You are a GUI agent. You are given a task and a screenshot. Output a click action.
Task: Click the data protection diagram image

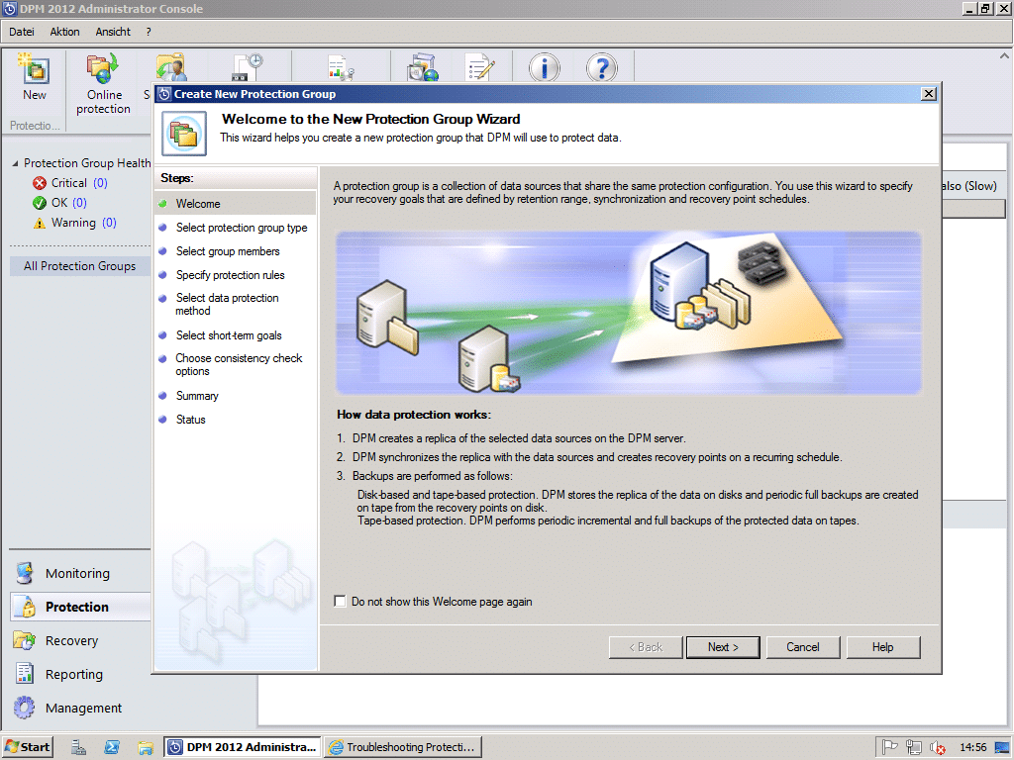click(629, 313)
